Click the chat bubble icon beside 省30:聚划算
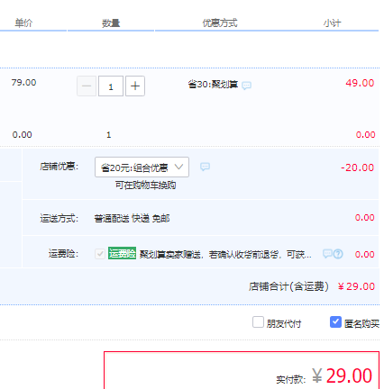 246,86
